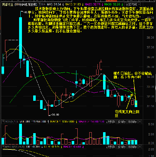The image size is (156, 157).
Task: Click the 均线死叉向上回拉 annotation text
Action: [127, 113]
